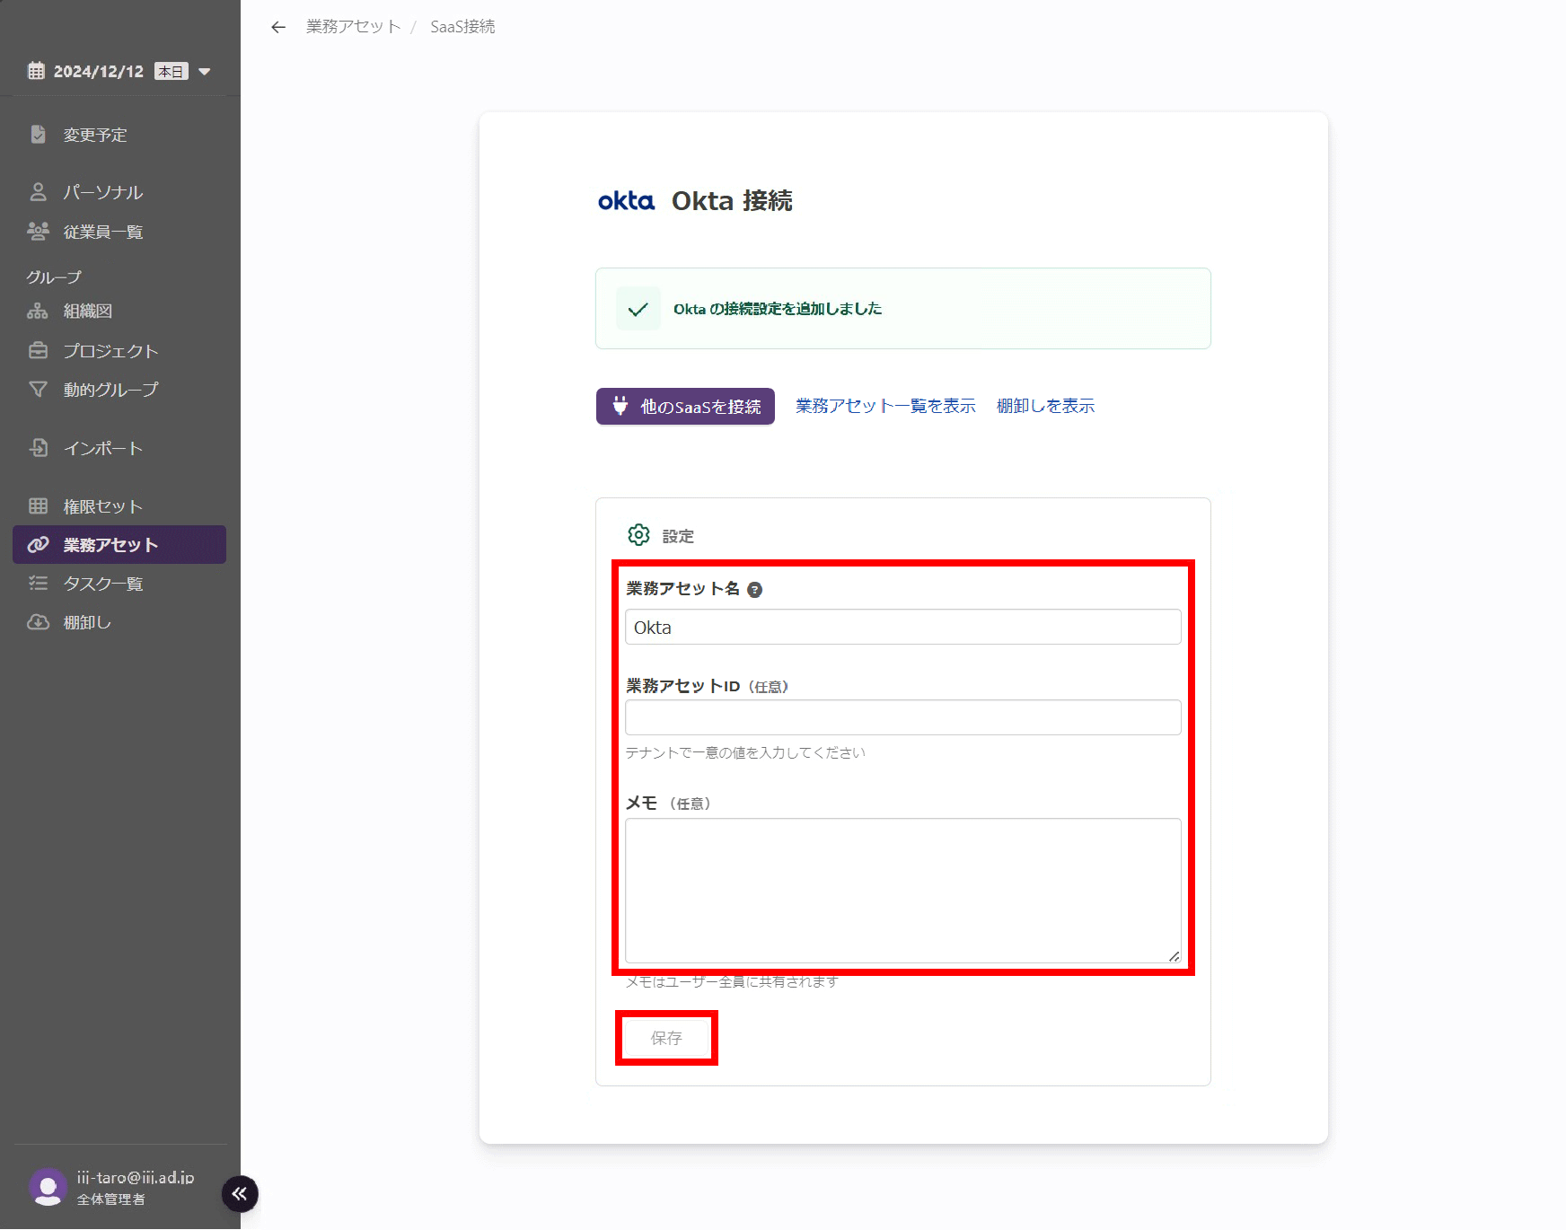
Task: Open パーソナル in the sidebar
Action: (x=102, y=192)
